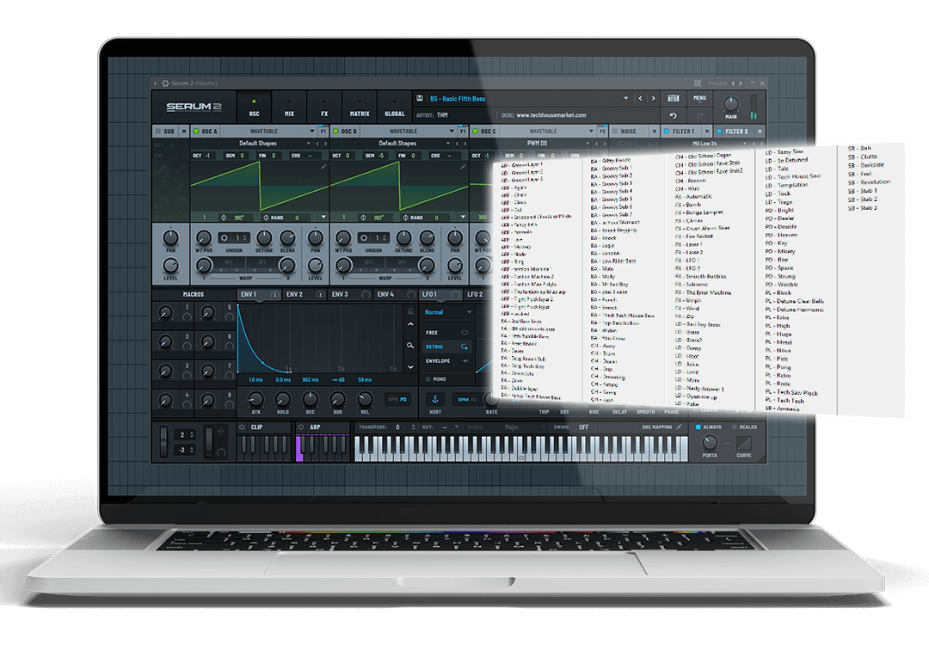Disable the OSC A power toggle

pos(196,132)
